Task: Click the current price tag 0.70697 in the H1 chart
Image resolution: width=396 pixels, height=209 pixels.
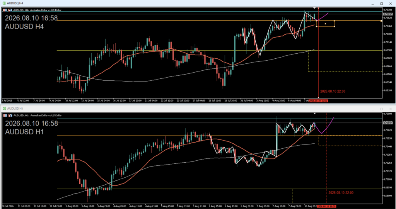Action: point(387,123)
